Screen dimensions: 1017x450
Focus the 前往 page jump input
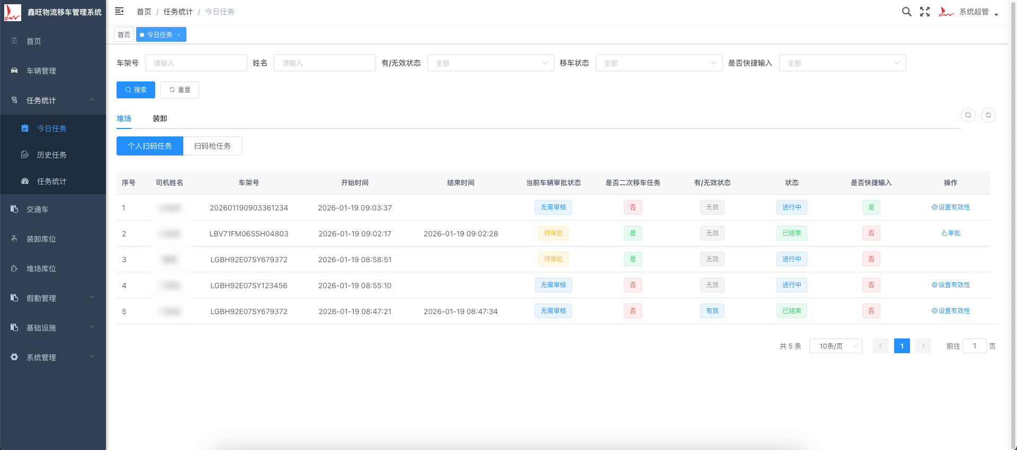click(x=975, y=346)
